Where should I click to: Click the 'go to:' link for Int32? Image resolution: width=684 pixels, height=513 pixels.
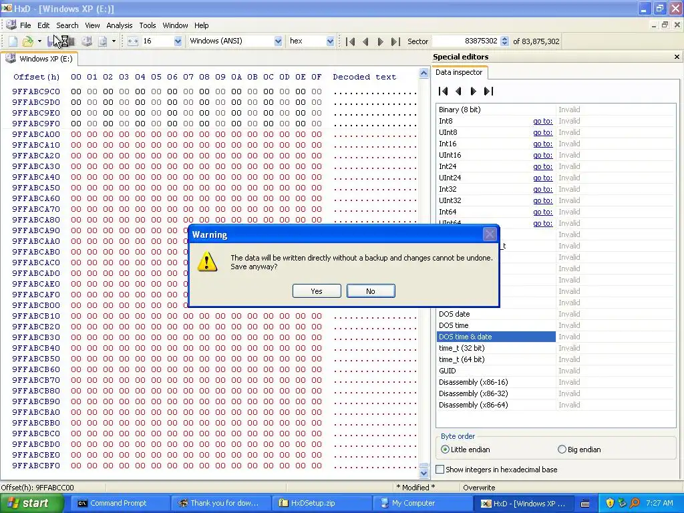(542, 189)
